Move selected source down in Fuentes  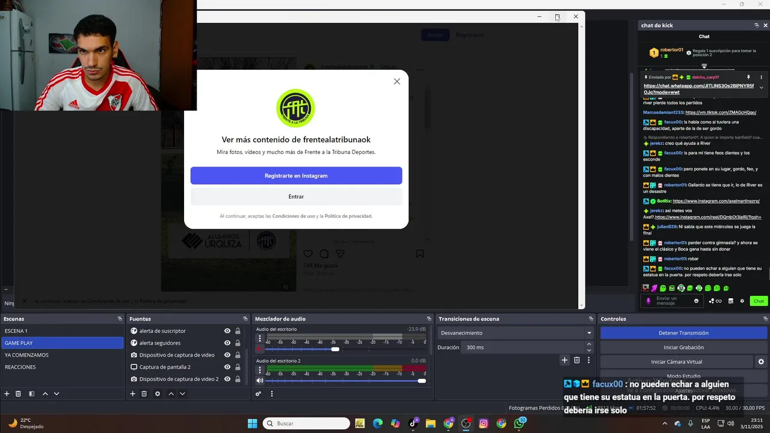click(x=182, y=394)
